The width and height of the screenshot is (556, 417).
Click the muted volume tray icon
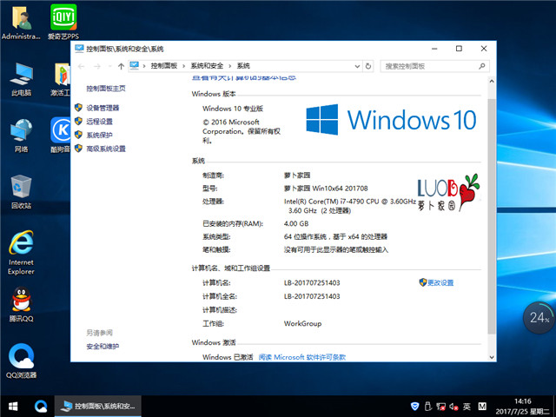tap(453, 407)
